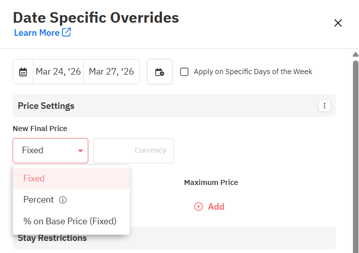Click Add under Maximum Price
The width and height of the screenshot is (359, 253).
(216, 207)
